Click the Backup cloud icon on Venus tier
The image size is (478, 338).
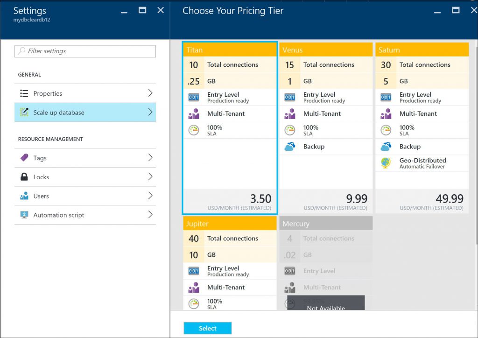(x=289, y=146)
